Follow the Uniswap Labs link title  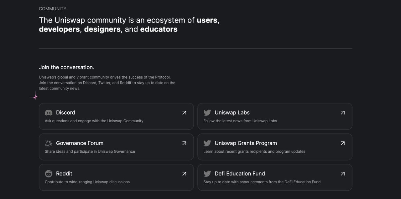point(232,113)
